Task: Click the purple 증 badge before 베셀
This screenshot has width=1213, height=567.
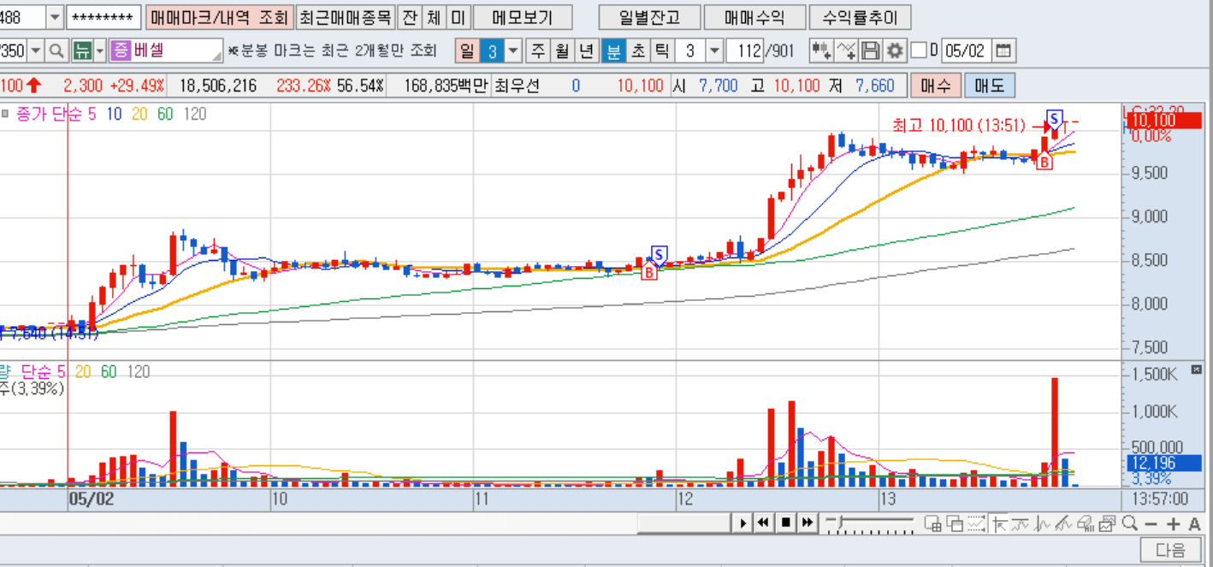Action: [x=120, y=51]
